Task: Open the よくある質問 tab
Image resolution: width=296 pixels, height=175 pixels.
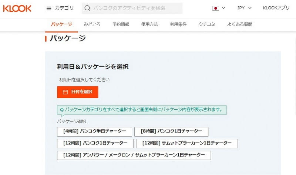Action: 240,24
